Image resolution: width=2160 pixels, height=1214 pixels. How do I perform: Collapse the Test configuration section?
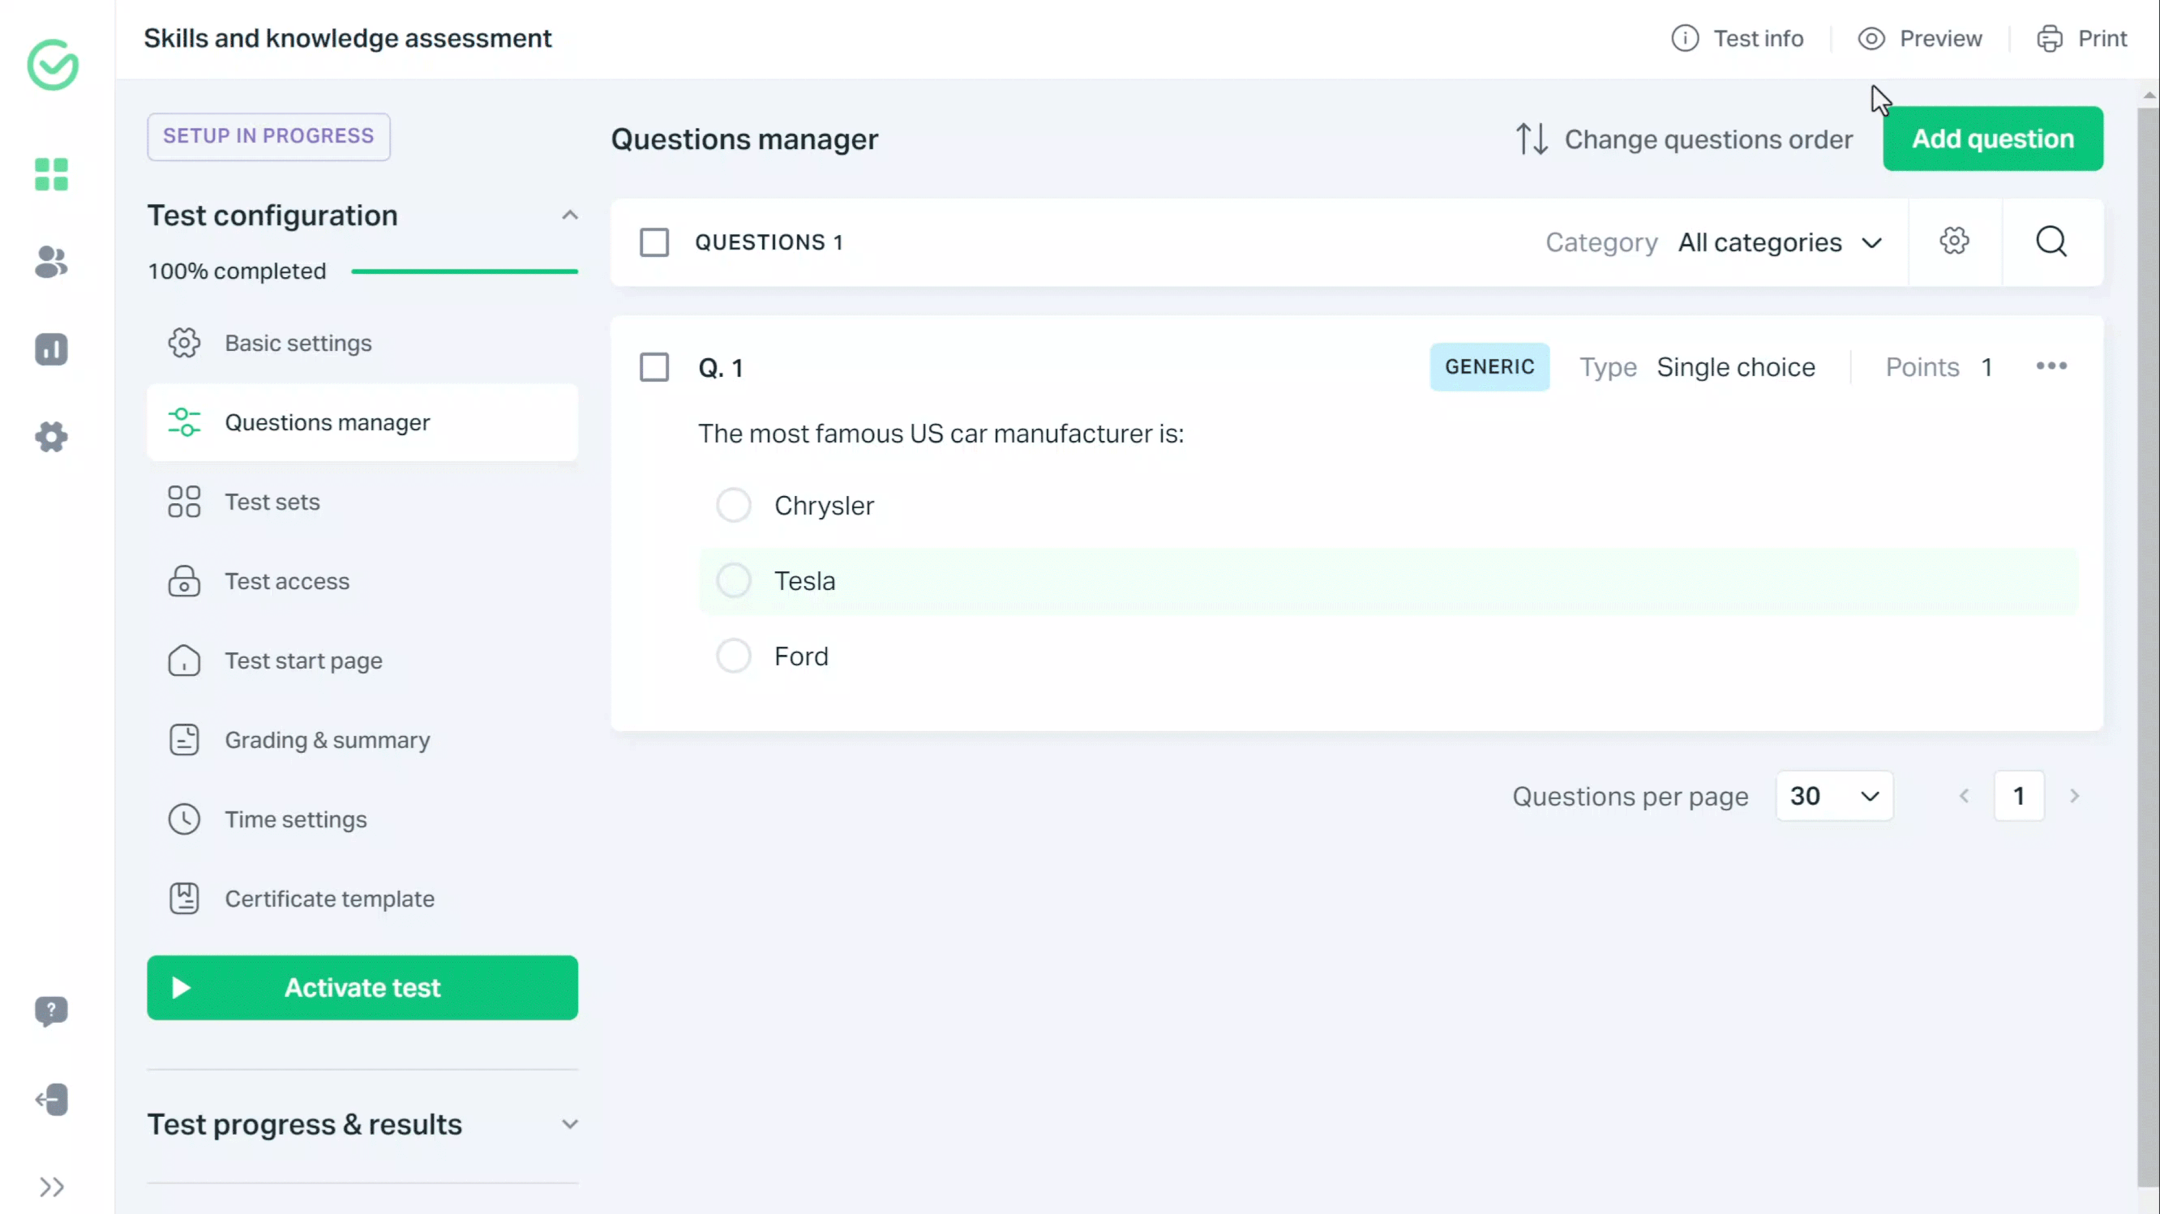click(x=570, y=215)
